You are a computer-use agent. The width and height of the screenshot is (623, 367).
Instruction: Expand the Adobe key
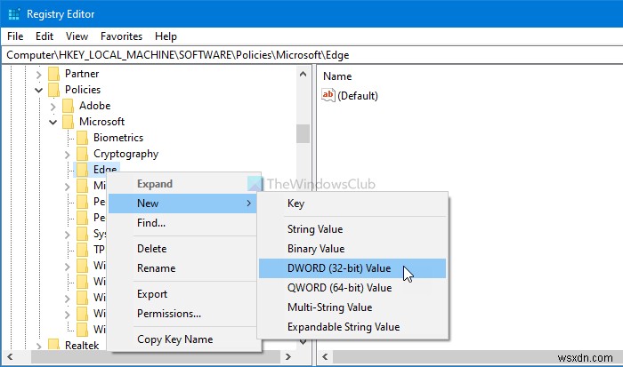point(53,107)
